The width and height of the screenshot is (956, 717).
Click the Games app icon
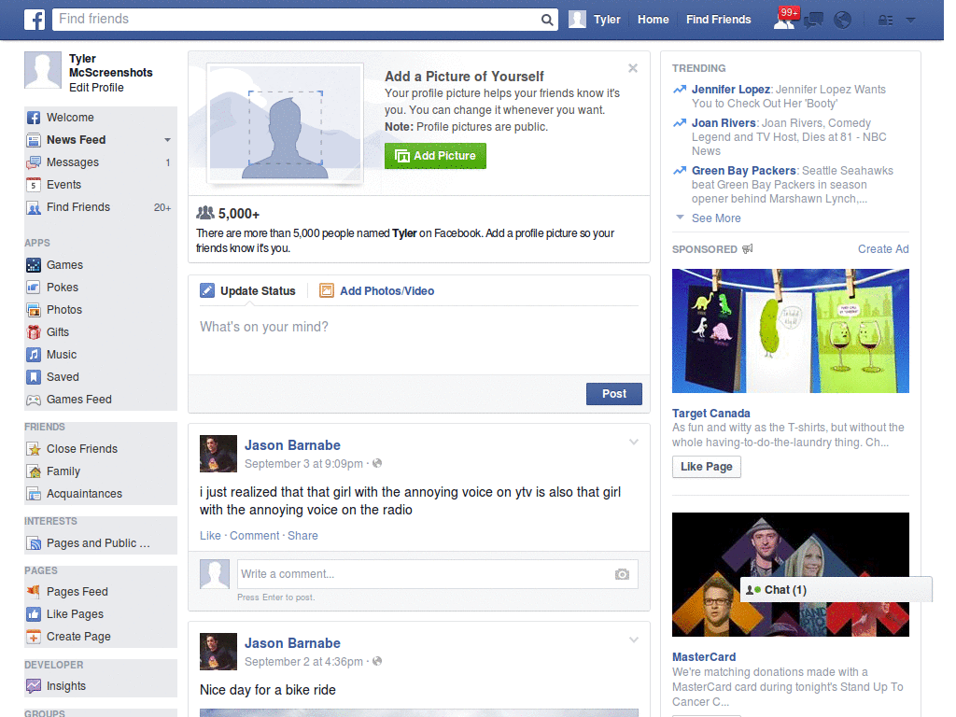coord(34,265)
